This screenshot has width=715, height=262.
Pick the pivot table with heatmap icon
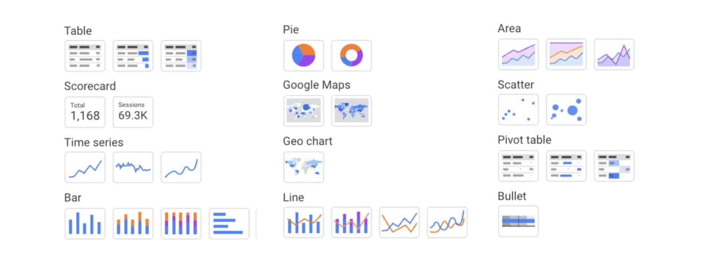[614, 166]
